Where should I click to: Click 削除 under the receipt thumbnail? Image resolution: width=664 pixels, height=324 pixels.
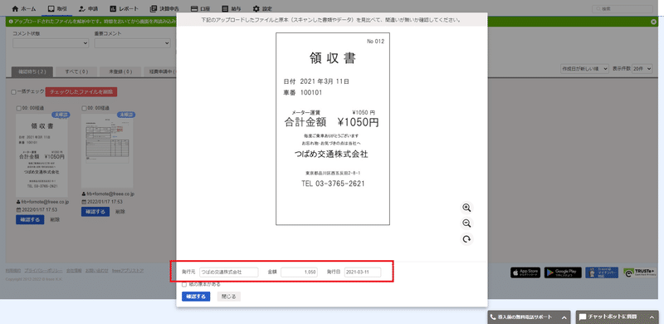[x=55, y=219]
